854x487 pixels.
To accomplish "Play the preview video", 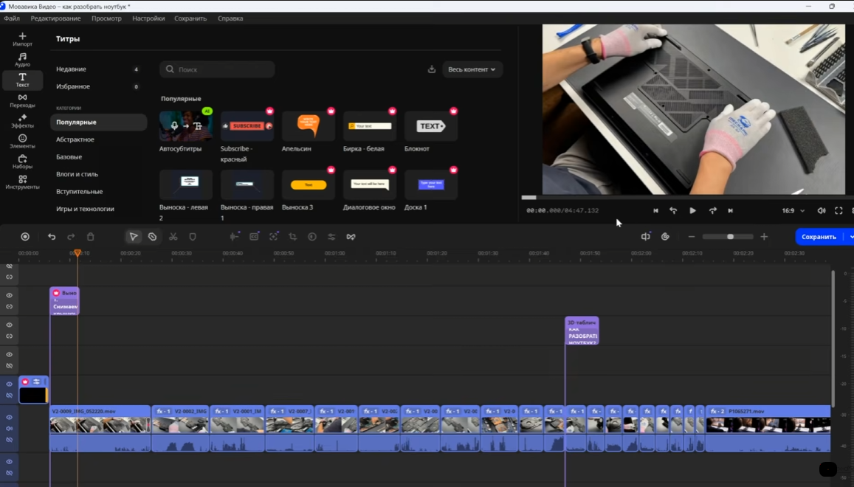I will 692,211.
